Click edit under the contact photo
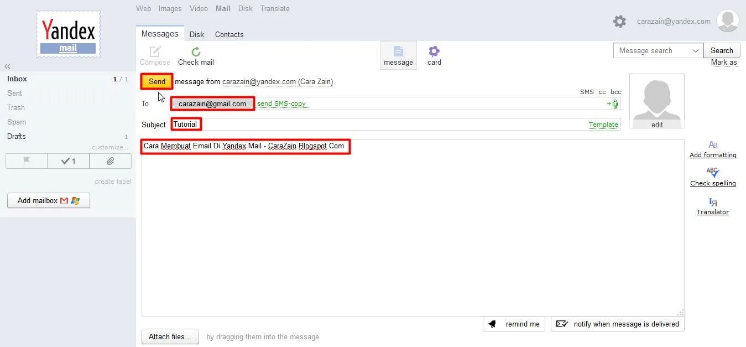 (x=657, y=125)
